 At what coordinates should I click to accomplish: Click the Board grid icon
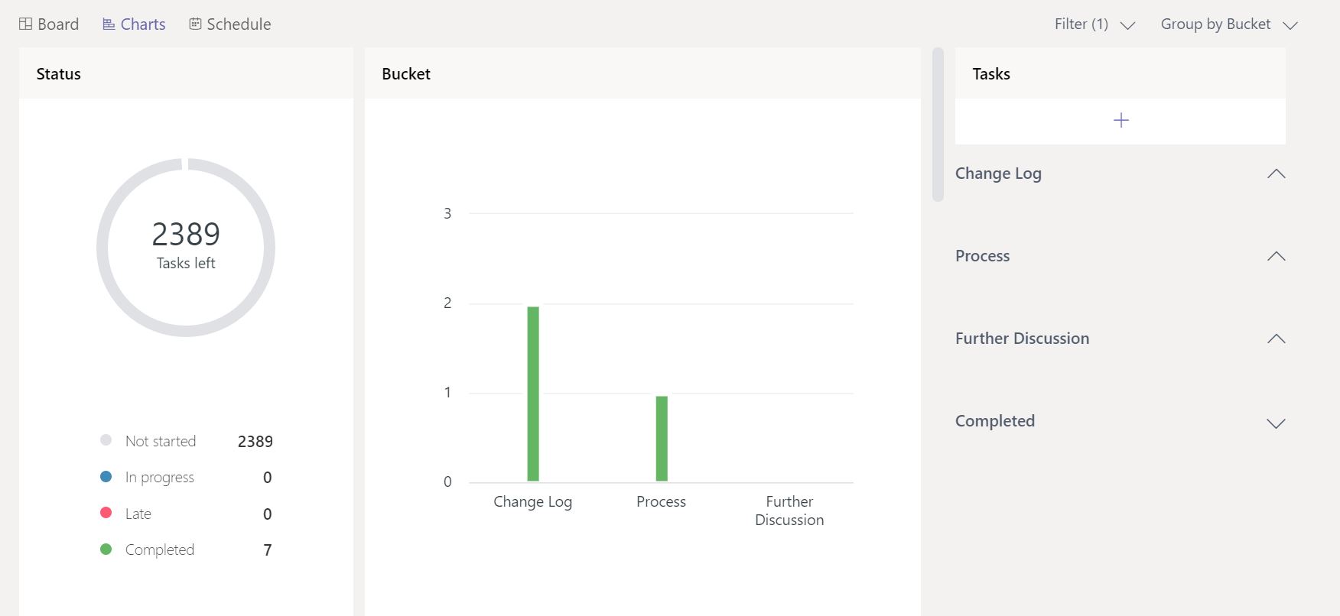[x=25, y=24]
